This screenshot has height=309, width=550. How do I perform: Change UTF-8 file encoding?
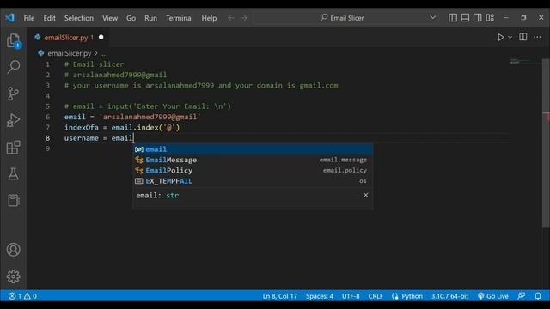(351, 296)
